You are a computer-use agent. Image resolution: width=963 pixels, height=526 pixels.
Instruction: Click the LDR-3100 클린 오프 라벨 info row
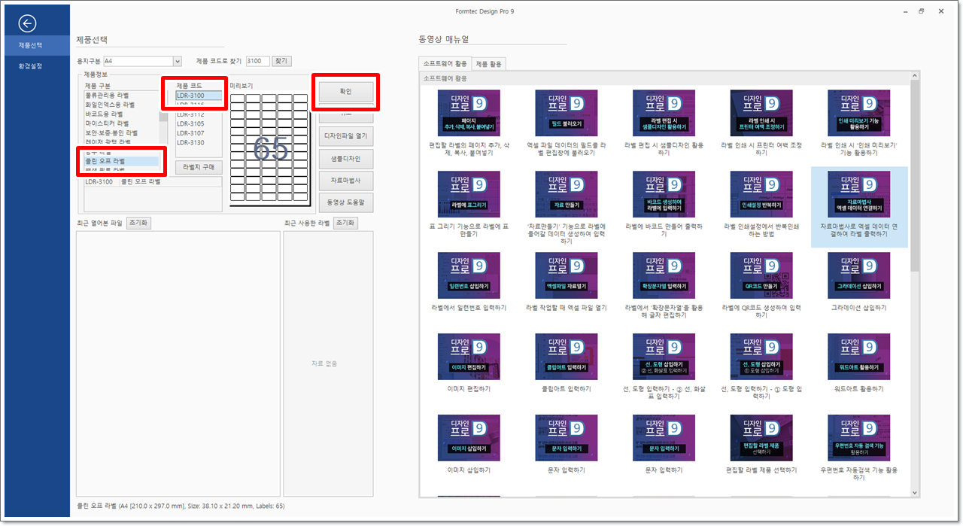[153, 181]
